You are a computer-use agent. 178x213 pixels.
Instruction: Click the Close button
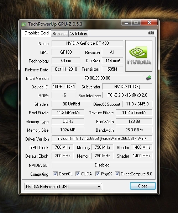pos(143,186)
